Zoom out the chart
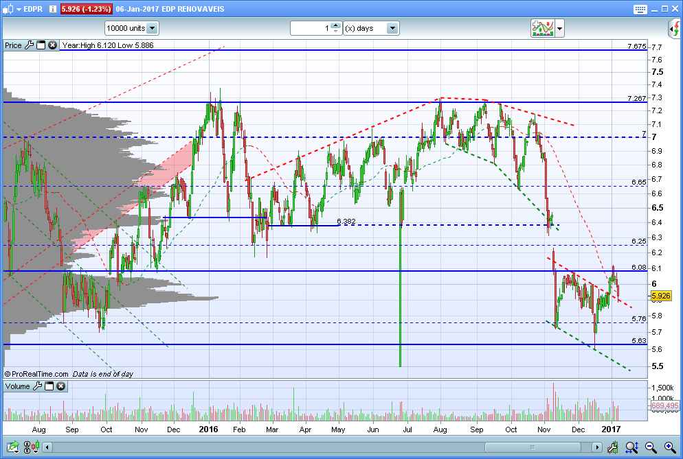The height and width of the screenshot is (459, 683). coord(651,447)
